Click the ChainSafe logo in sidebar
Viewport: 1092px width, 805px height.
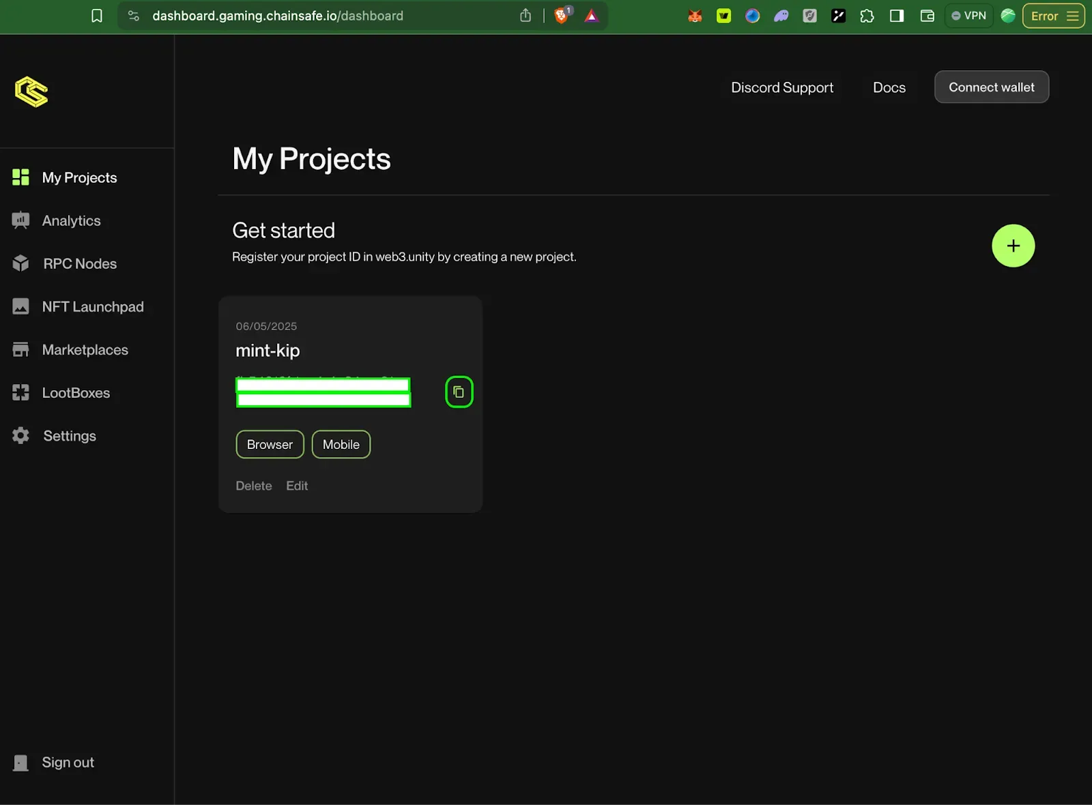(31, 92)
